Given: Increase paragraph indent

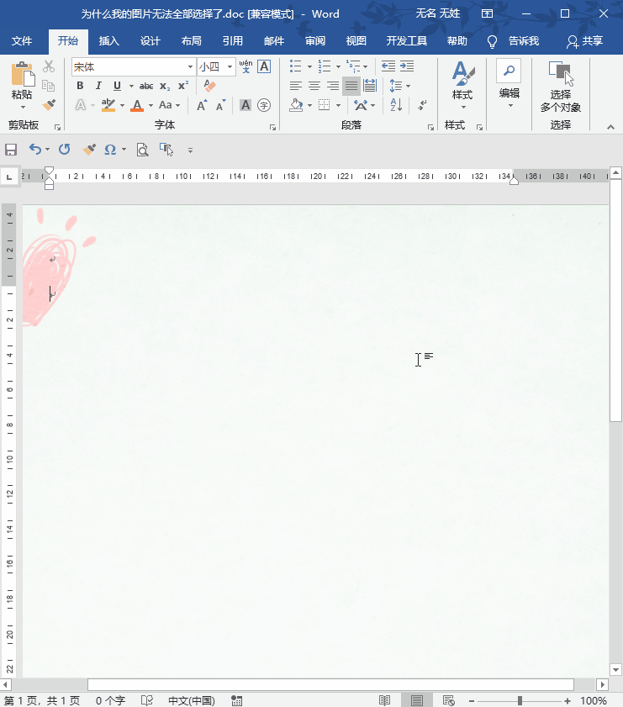Looking at the screenshot, I should [x=408, y=66].
